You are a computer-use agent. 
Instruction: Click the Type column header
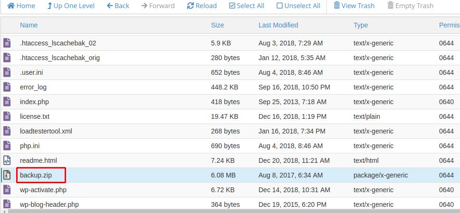[361, 25]
